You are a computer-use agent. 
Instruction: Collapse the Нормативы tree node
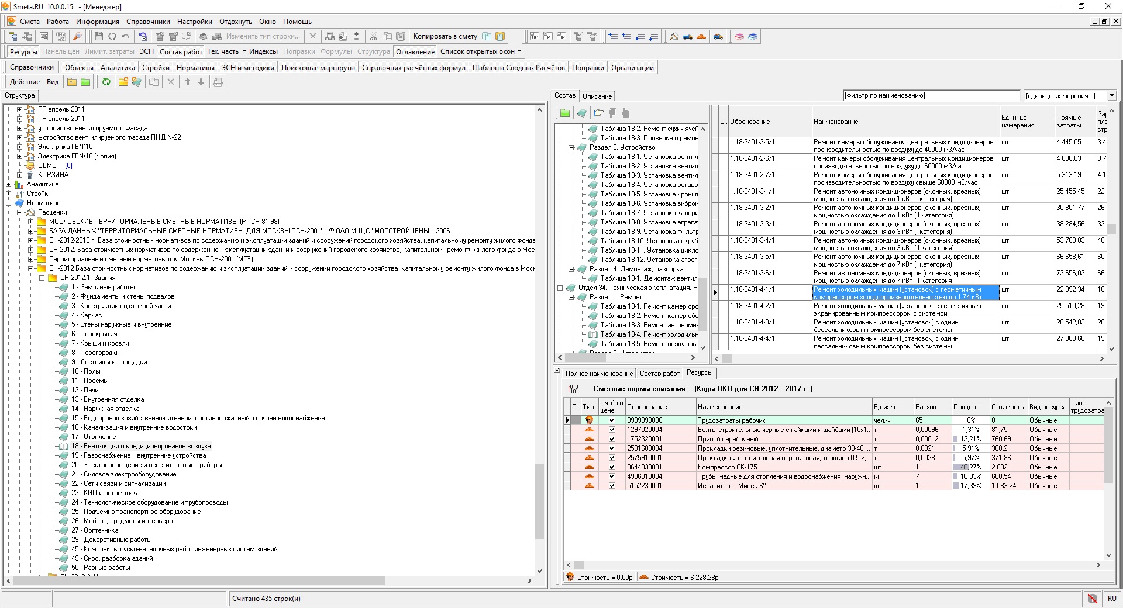(x=9, y=203)
